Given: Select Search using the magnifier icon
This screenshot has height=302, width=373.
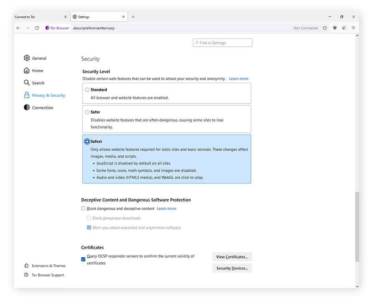Looking at the screenshot, I should click(26, 83).
